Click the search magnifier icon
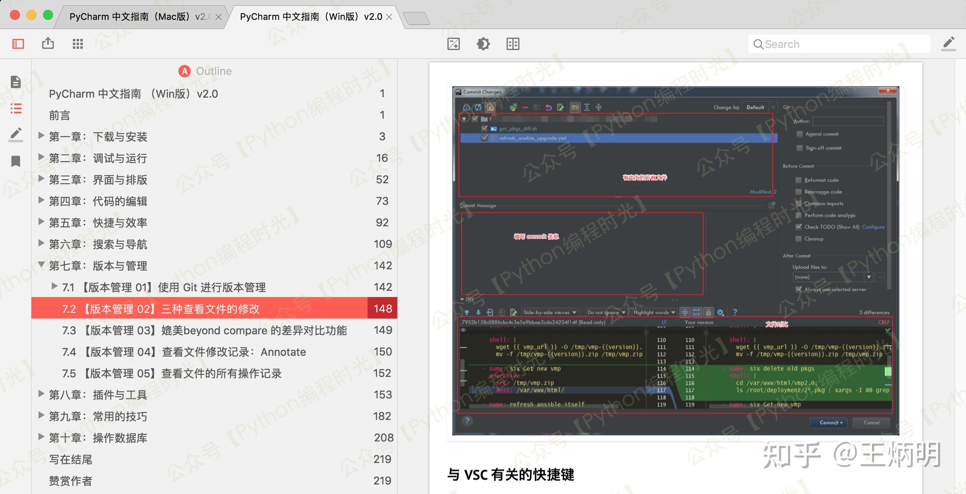 pyautogui.click(x=759, y=44)
